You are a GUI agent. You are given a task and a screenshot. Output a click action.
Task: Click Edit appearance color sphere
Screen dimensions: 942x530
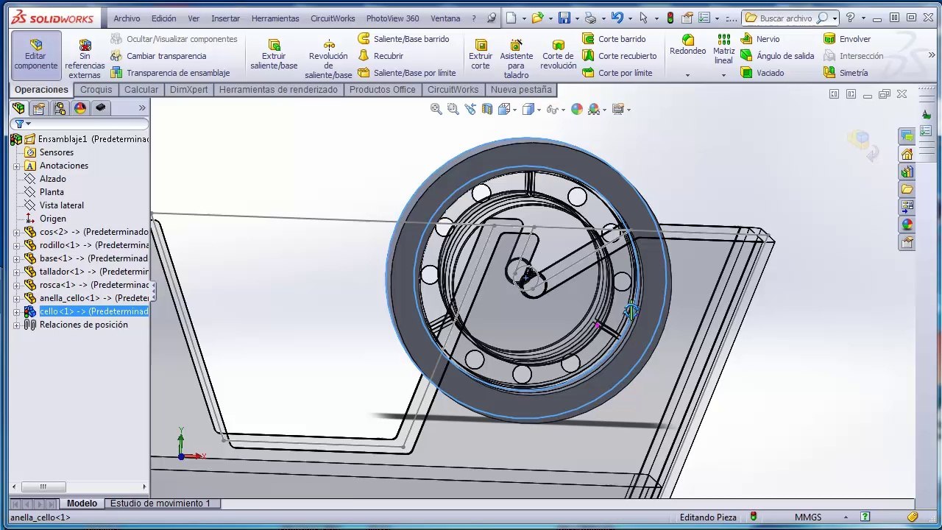[577, 109]
